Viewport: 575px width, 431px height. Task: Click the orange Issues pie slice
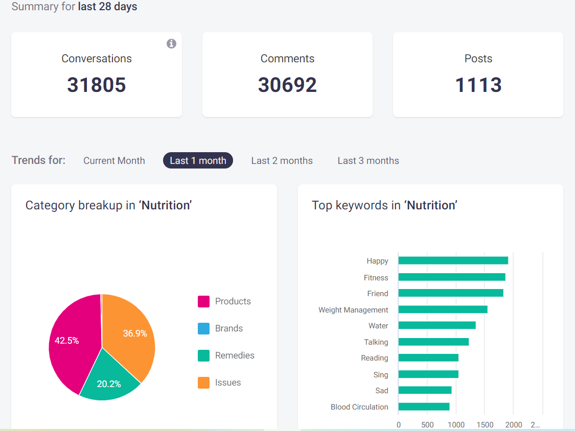(x=130, y=332)
